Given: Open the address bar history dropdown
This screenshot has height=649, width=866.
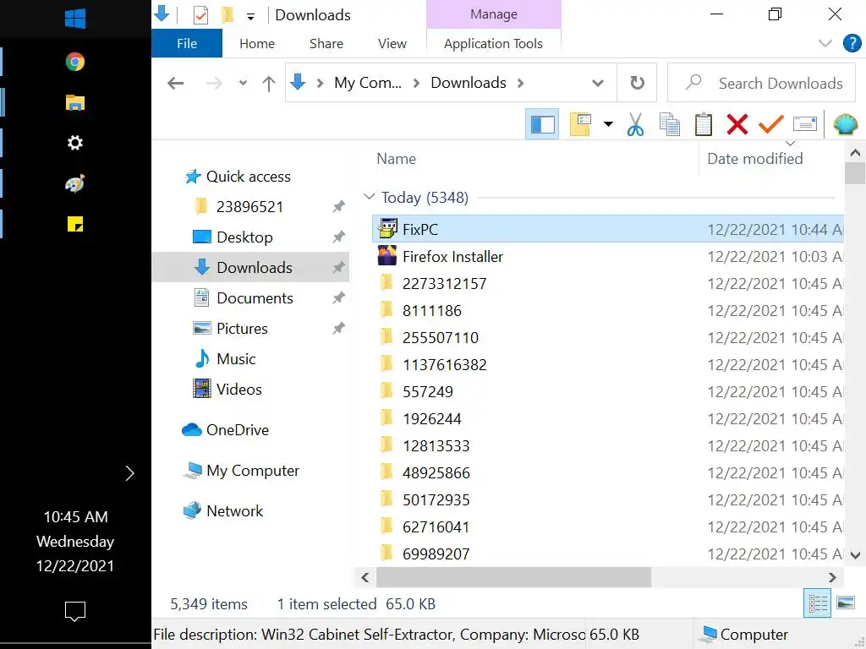Looking at the screenshot, I should (x=598, y=84).
